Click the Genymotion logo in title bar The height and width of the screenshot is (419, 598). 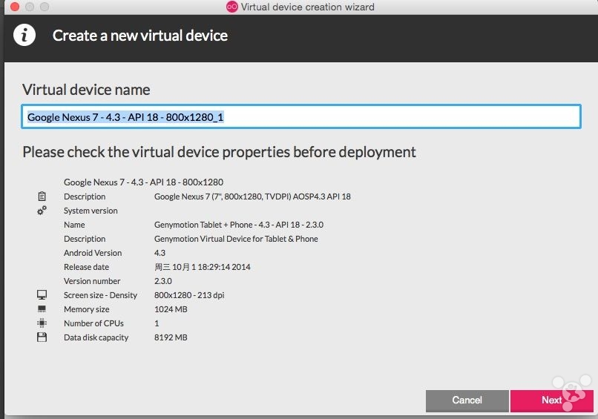(232, 7)
